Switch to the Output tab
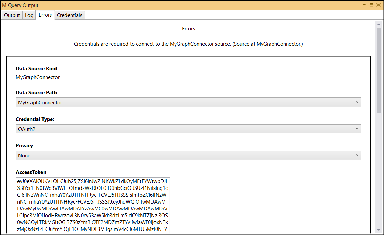This screenshot has width=384, height=235. [12, 15]
